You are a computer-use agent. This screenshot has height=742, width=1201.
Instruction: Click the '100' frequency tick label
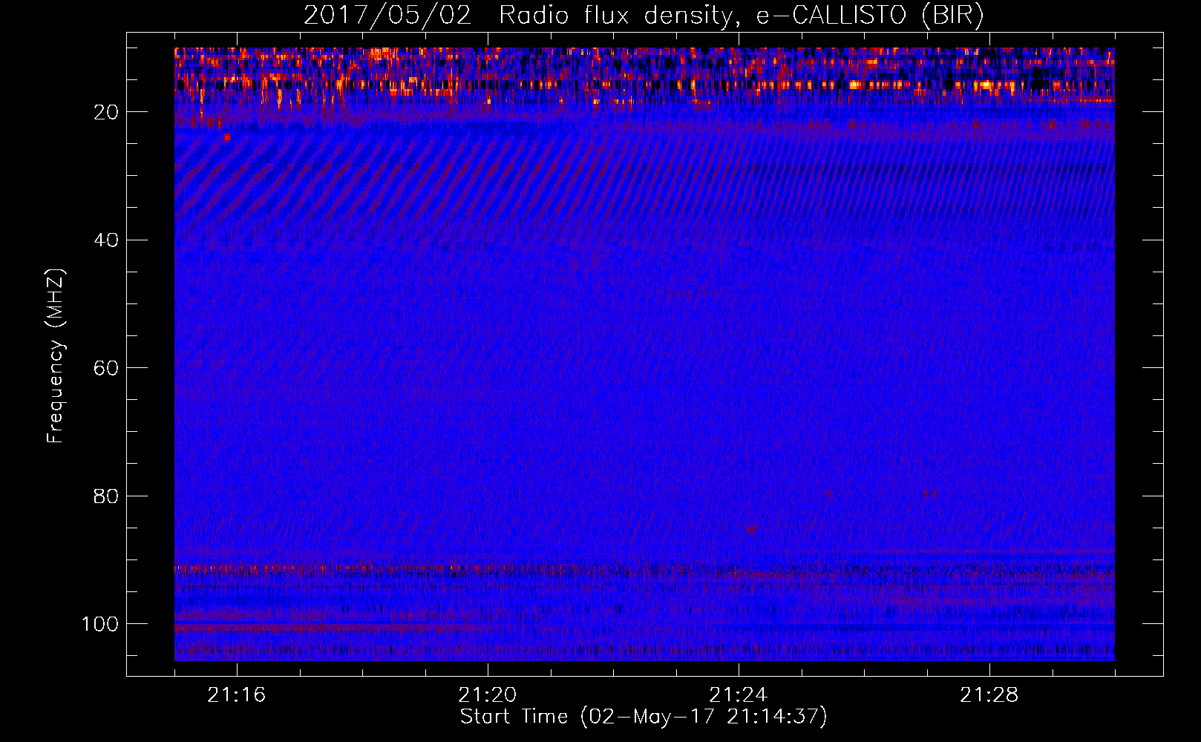click(100, 624)
